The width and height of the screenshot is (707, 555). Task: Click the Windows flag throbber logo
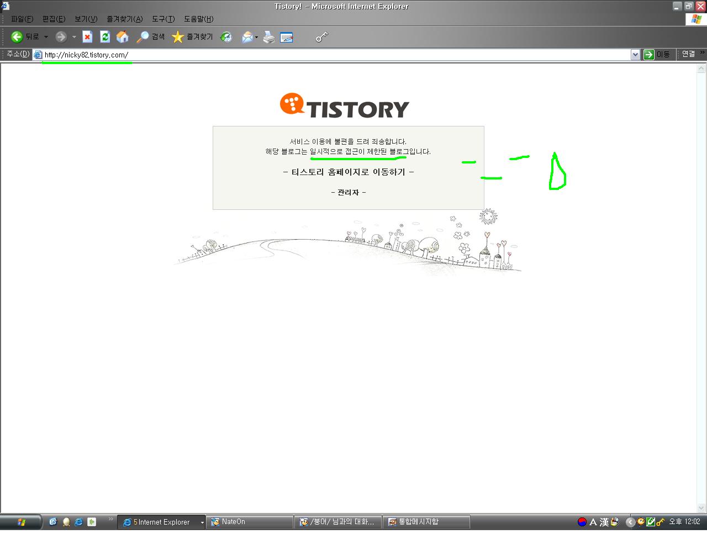tap(696, 19)
